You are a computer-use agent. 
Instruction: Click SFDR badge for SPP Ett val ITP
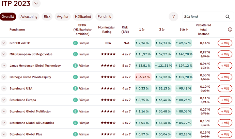point(75,43)
